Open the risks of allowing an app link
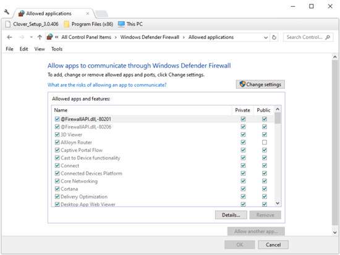The width and height of the screenshot is (340, 255). (x=107, y=85)
